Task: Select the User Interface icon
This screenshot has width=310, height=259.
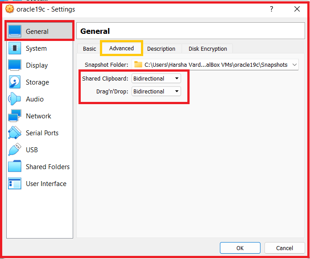Action: pyautogui.click(x=15, y=183)
